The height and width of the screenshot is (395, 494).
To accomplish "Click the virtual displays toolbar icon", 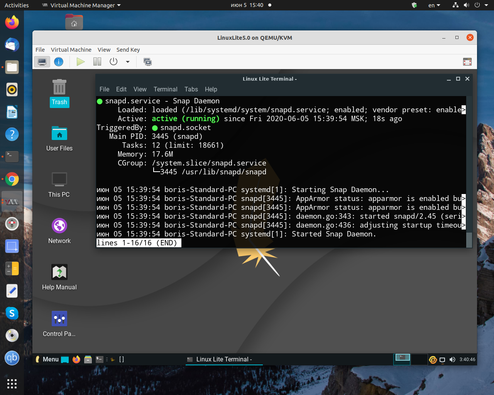I will (148, 62).
